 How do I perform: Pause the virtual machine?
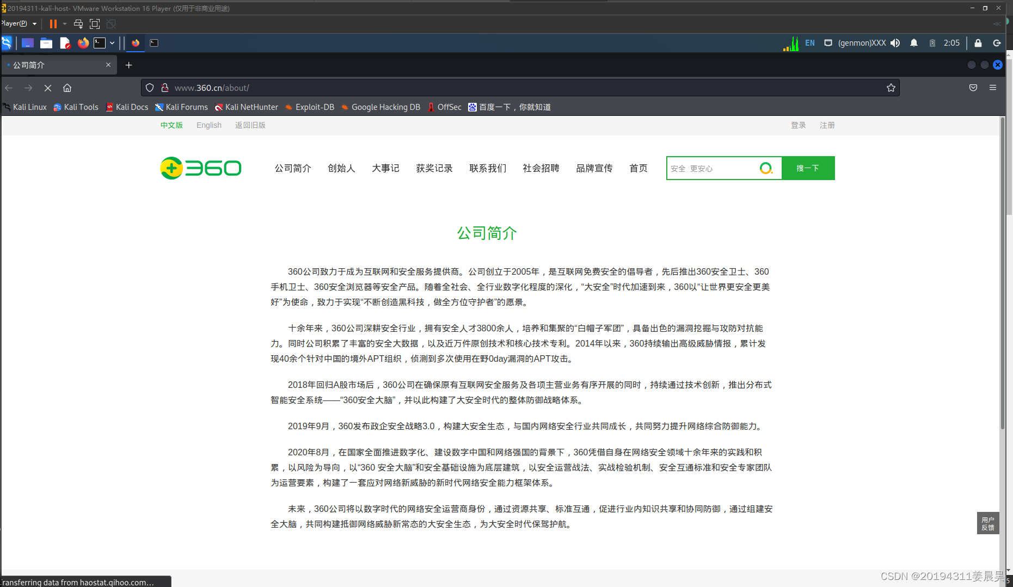pos(53,23)
